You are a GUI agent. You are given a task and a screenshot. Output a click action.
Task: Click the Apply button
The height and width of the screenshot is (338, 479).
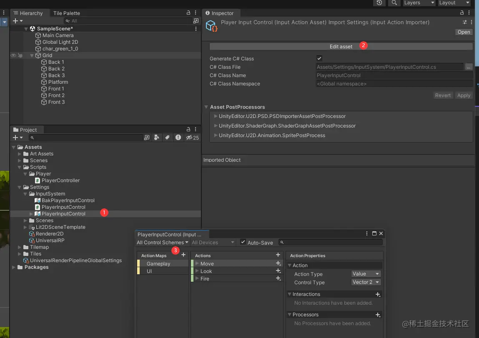tap(464, 95)
